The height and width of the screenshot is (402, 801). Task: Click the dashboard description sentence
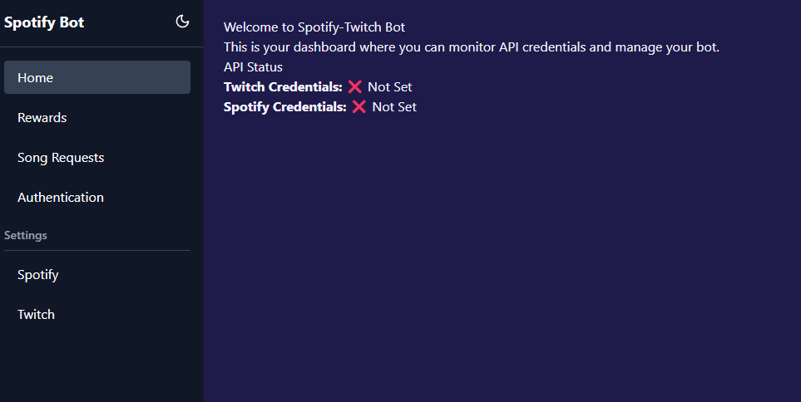(472, 47)
